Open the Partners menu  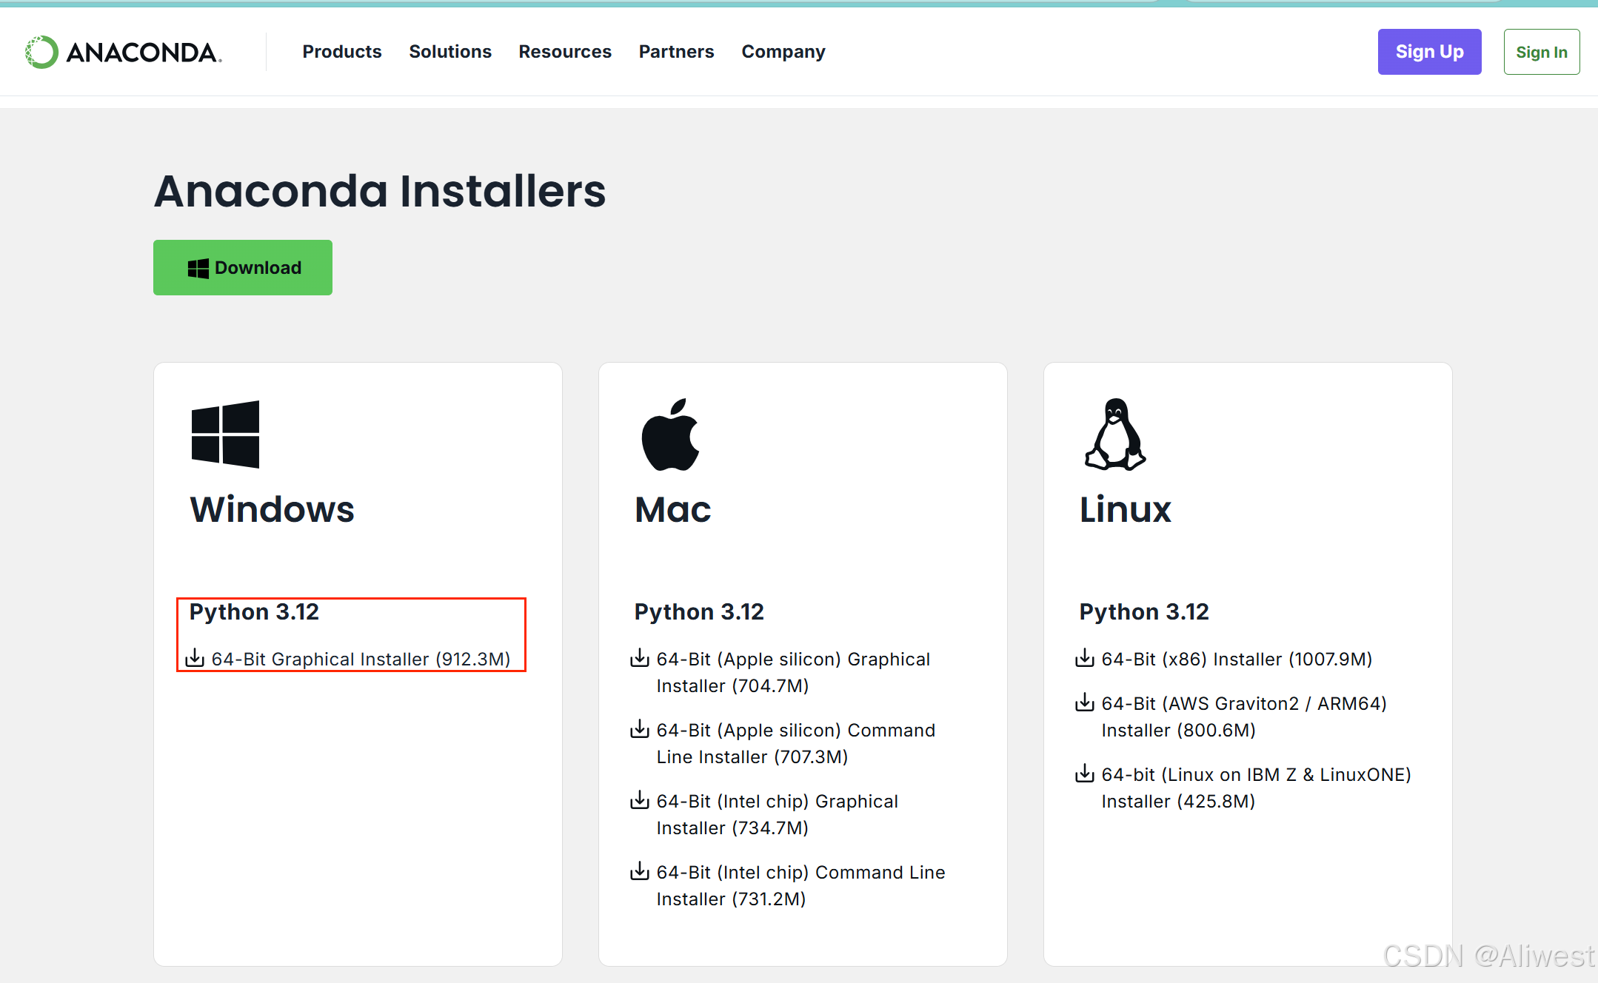675,51
